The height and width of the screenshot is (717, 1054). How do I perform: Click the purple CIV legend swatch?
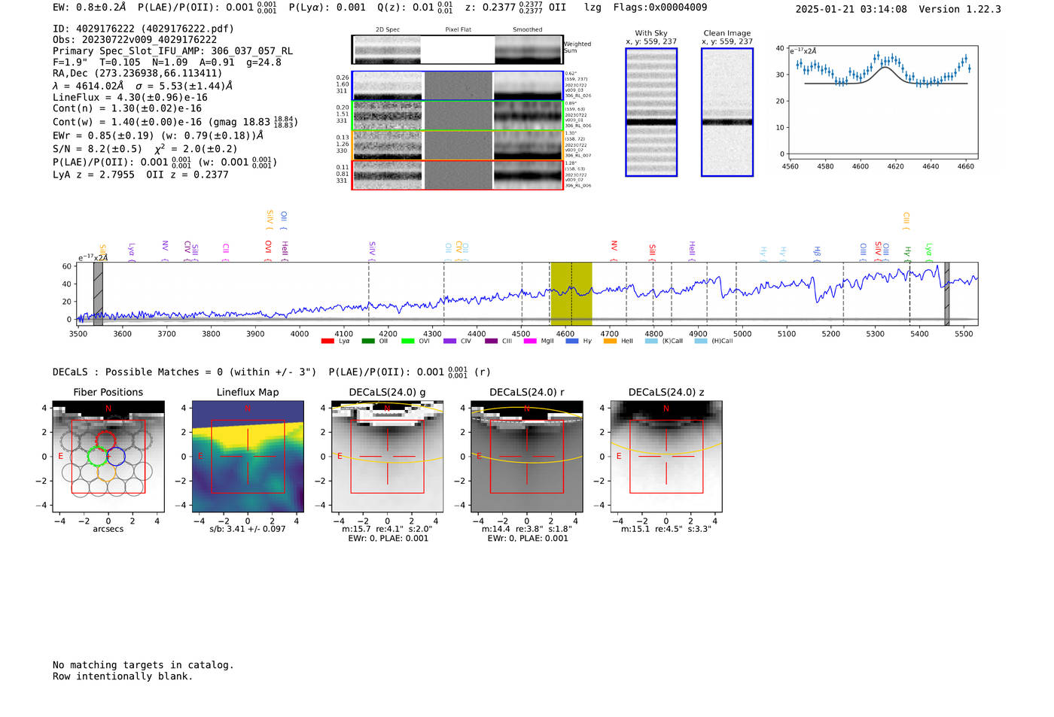449,341
